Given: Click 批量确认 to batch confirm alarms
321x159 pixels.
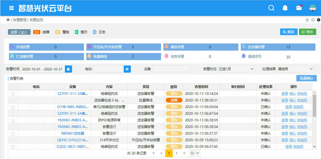Looking at the screenshot, I should tap(307, 78).
